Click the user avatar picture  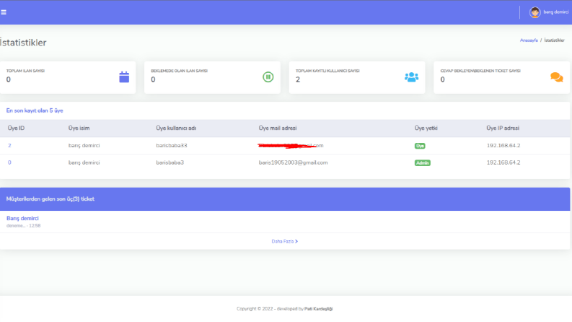tap(534, 12)
